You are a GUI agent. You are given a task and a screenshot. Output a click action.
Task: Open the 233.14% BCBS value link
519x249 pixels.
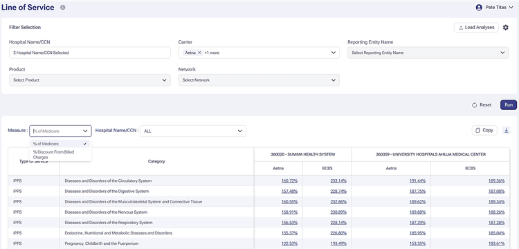(x=338, y=181)
